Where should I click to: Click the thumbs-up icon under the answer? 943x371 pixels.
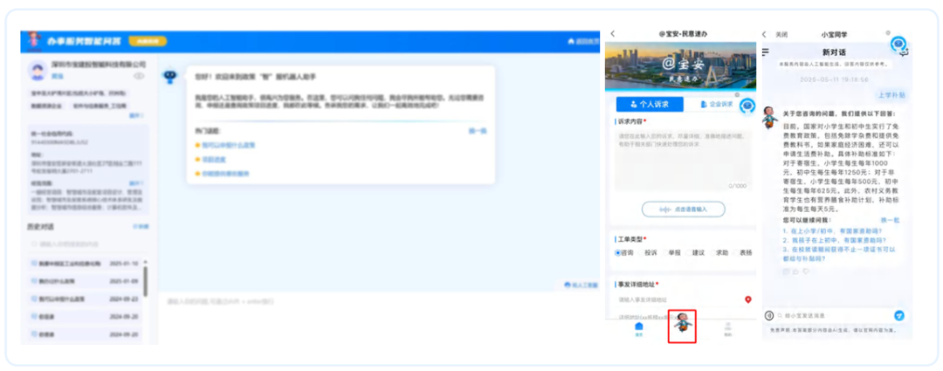click(796, 271)
